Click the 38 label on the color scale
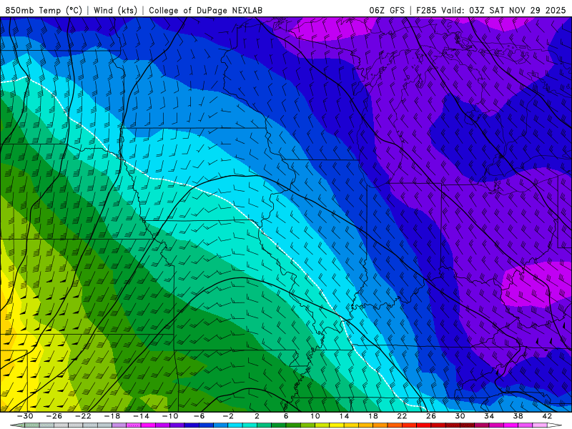 (x=518, y=416)
